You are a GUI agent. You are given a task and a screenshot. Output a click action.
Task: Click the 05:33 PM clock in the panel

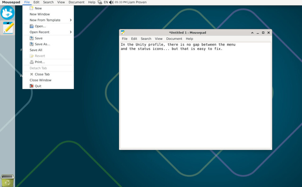click(121, 2)
